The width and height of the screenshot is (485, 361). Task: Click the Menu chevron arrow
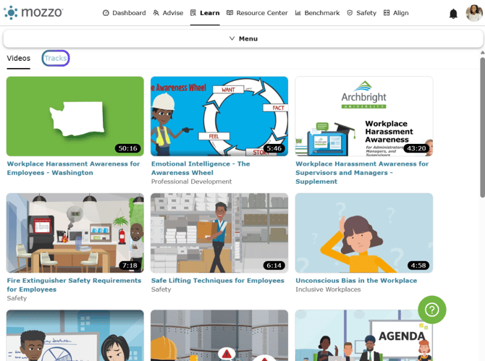232,38
